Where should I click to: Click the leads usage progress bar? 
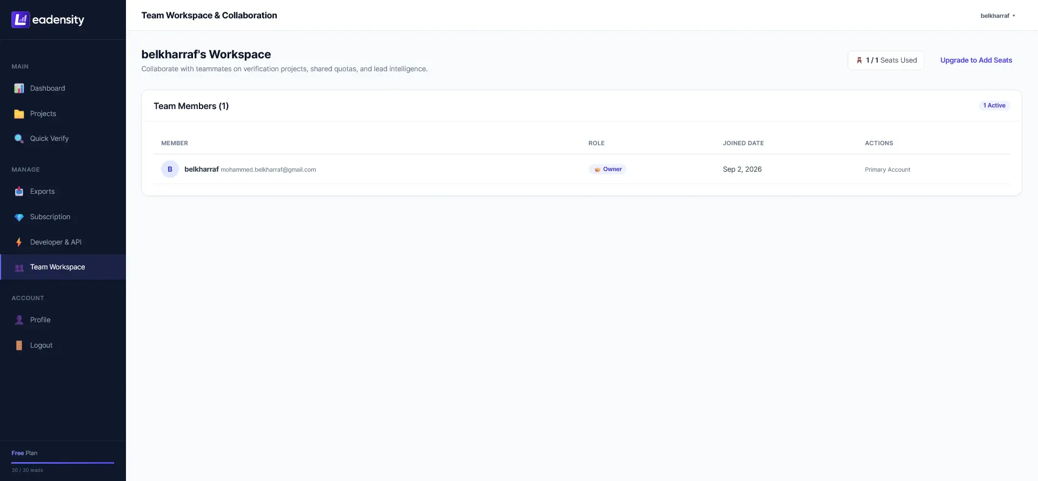point(63,463)
